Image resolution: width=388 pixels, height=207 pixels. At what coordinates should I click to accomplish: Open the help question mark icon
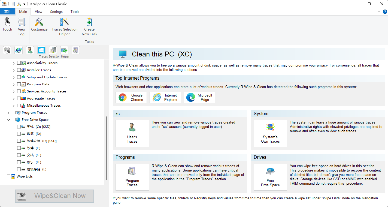(385, 12)
